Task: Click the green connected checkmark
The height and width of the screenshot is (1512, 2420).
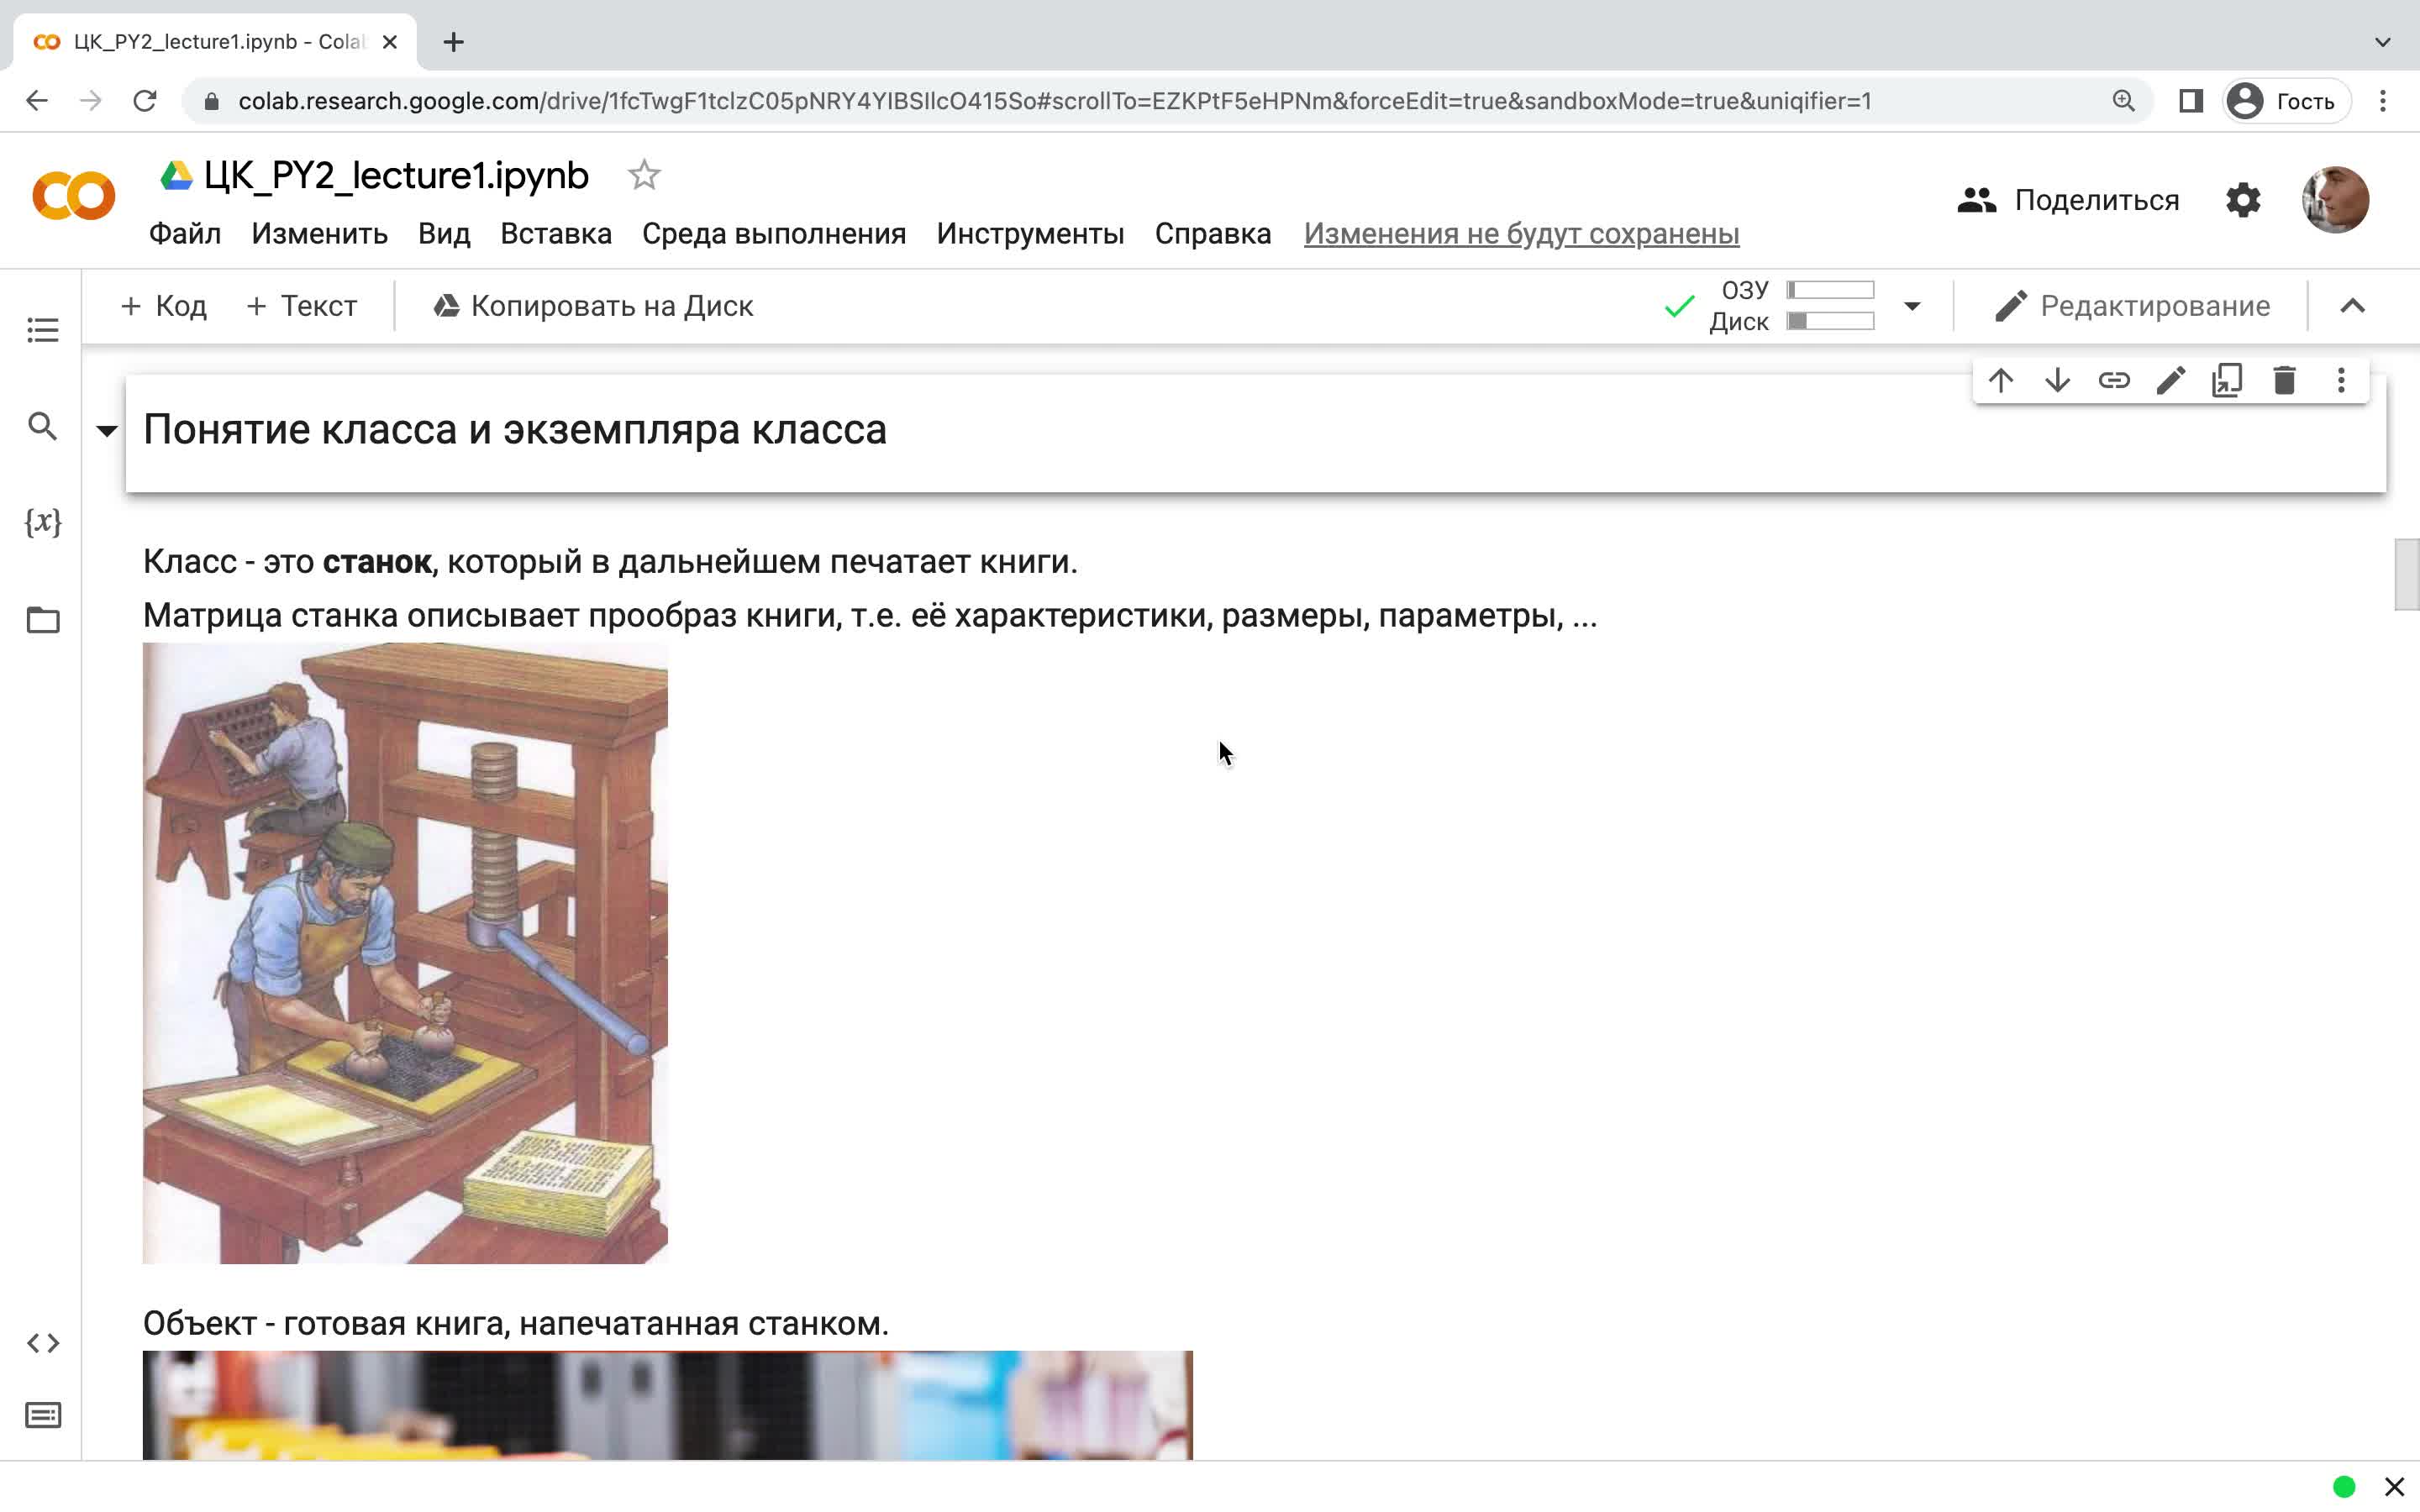Action: [x=1679, y=306]
